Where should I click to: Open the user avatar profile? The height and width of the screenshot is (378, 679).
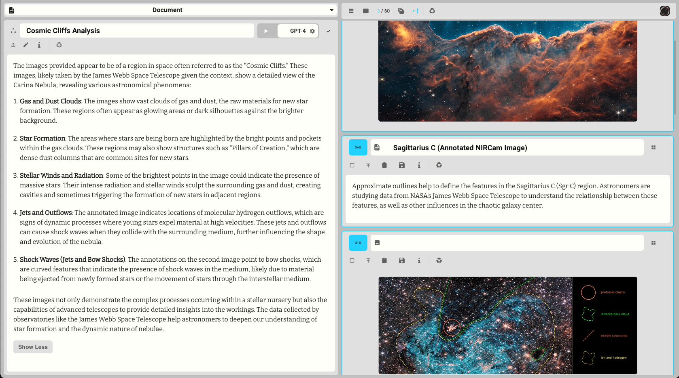coord(665,11)
